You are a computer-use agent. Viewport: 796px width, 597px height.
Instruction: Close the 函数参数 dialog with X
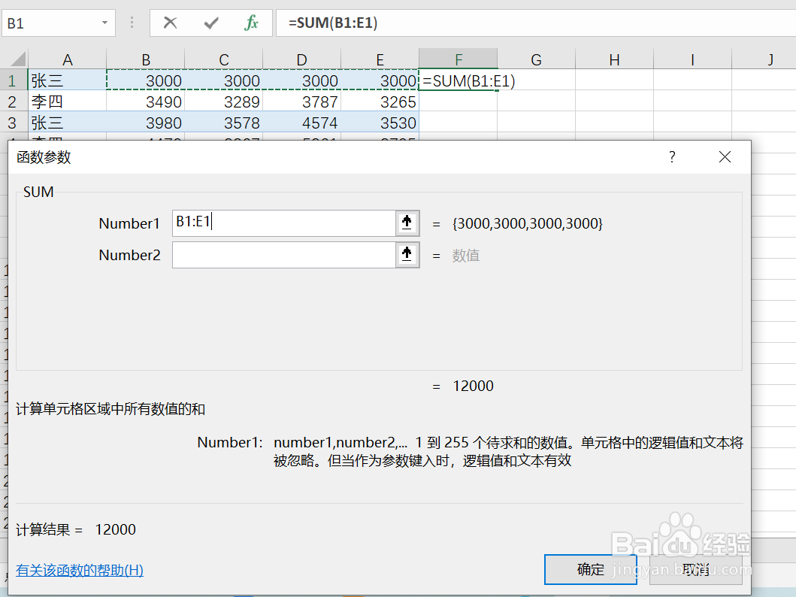pos(724,157)
